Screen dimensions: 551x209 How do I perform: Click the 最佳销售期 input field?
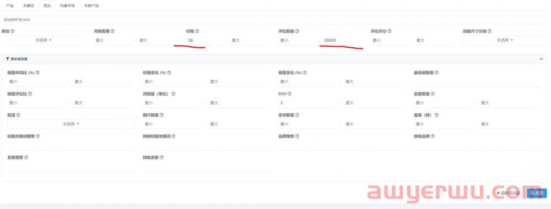coord(477,82)
